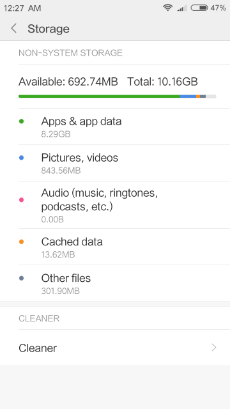Select Audio (music, ringtones, podcasts) entry
This screenshot has width=230, height=409.
(115, 204)
